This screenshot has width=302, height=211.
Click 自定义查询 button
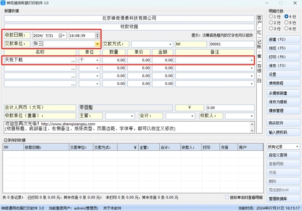[x=284, y=155]
